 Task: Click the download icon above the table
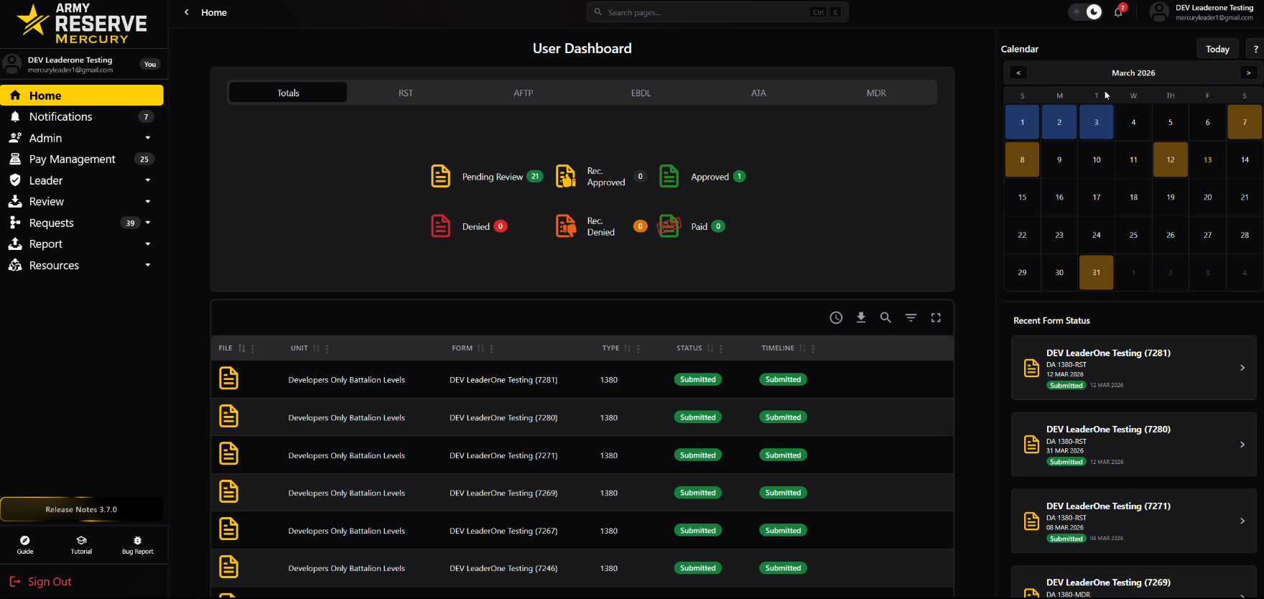[860, 317]
